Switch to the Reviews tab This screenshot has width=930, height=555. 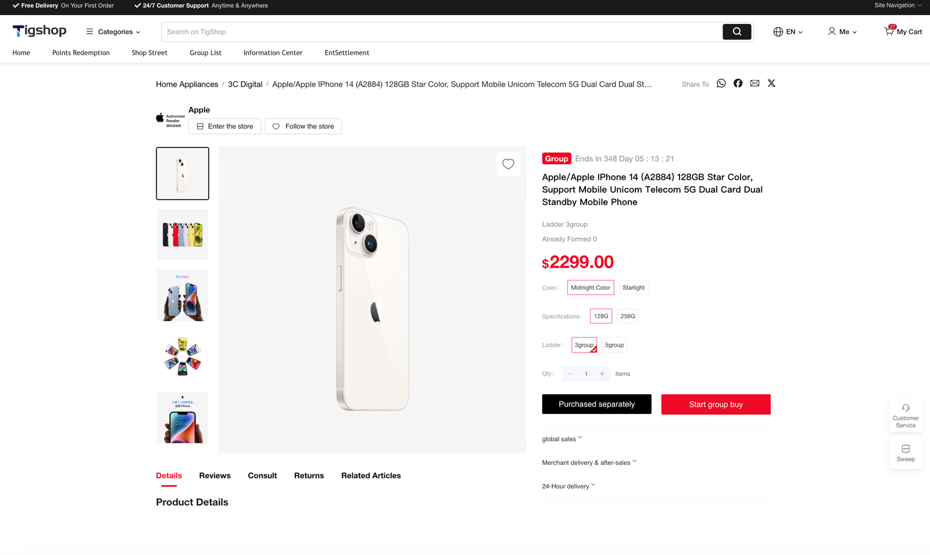pos(214,475)
